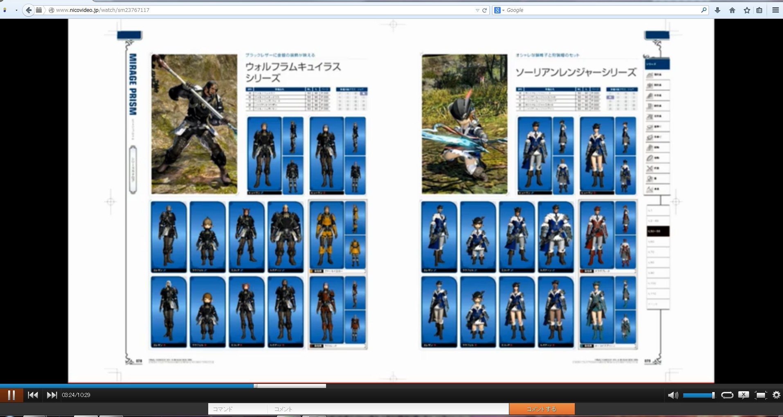
Task: Click the lancer in black armor photo
Action: click(194, 124)
